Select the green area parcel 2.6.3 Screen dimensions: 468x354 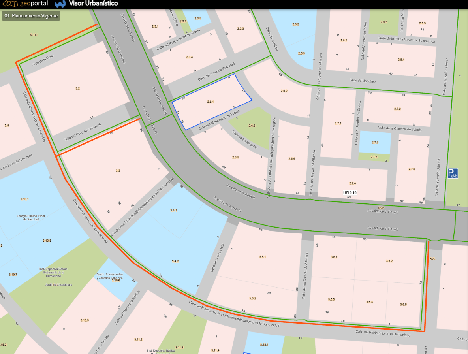(252, 126)
